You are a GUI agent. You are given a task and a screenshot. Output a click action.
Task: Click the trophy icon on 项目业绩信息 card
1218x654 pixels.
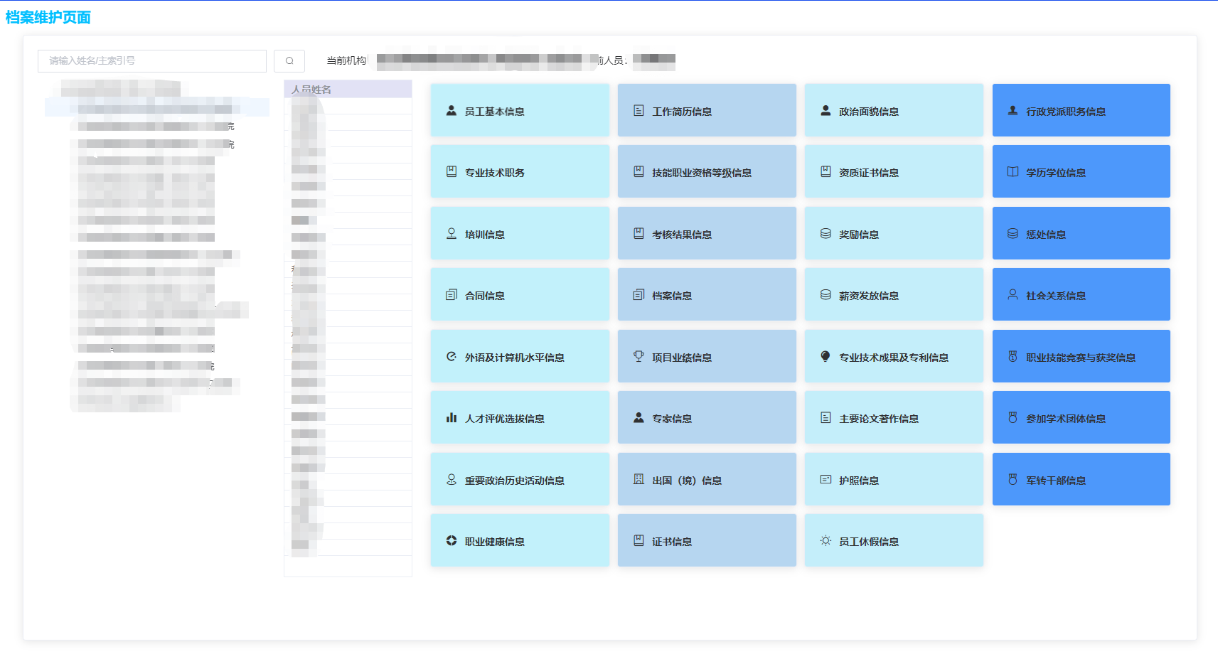pos(639,357)
